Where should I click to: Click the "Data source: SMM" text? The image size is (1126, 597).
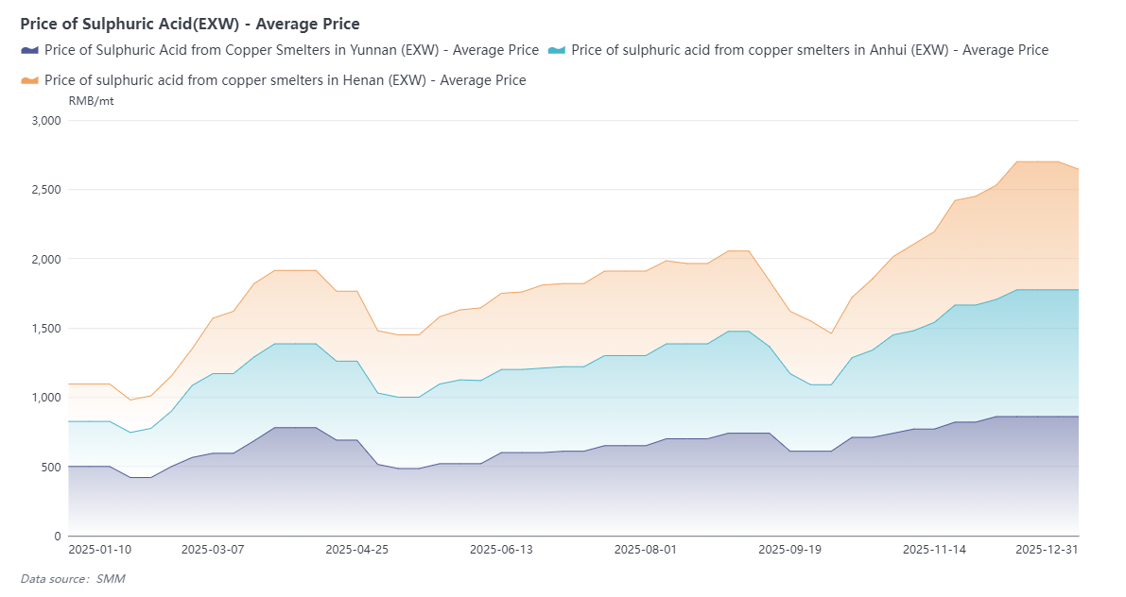pyautogui.click(x=73, y=578)
